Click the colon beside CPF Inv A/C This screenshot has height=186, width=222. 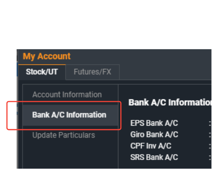[210, 146]
